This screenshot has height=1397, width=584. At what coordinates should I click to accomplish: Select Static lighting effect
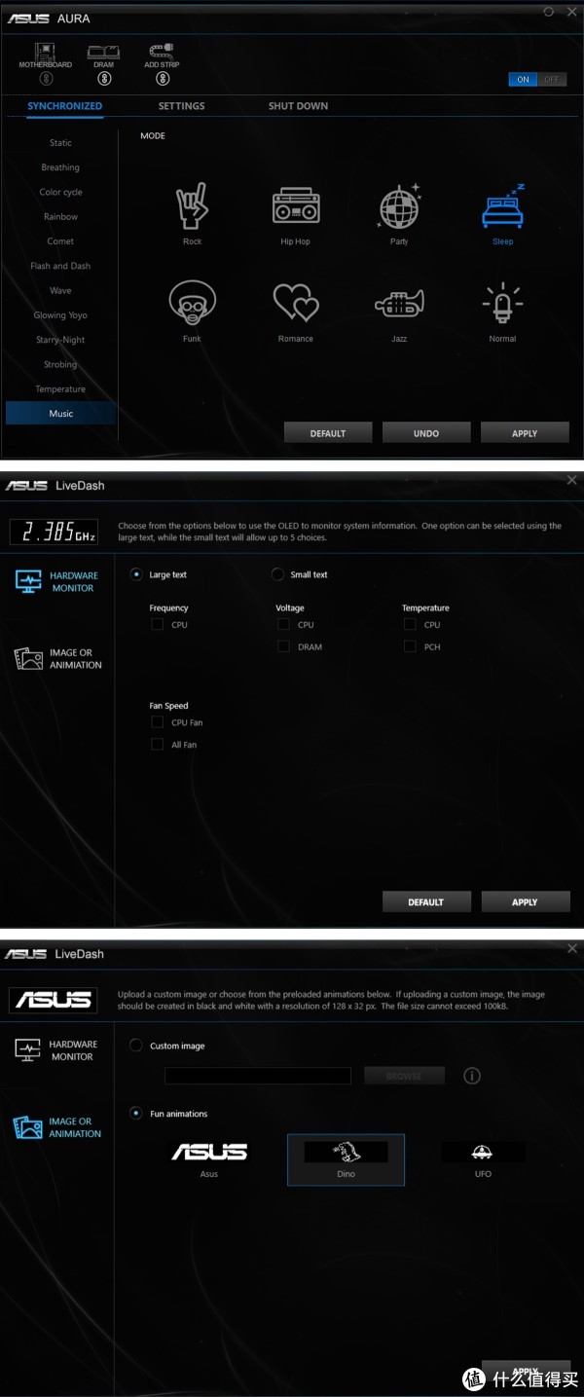pos(60,143)
